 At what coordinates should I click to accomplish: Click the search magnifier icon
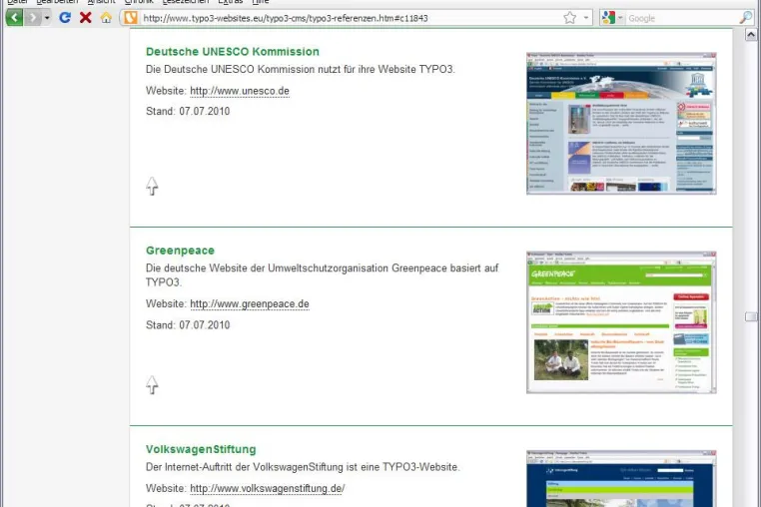(745, 18)
